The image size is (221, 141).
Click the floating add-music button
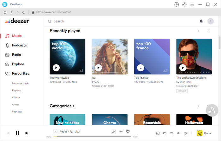212,110
